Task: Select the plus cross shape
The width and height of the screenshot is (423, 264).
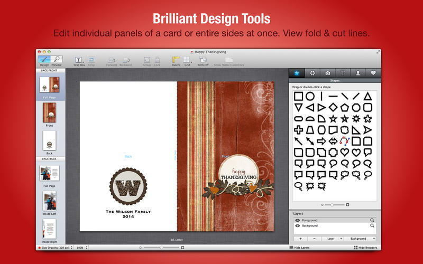Action: point(298,130)
